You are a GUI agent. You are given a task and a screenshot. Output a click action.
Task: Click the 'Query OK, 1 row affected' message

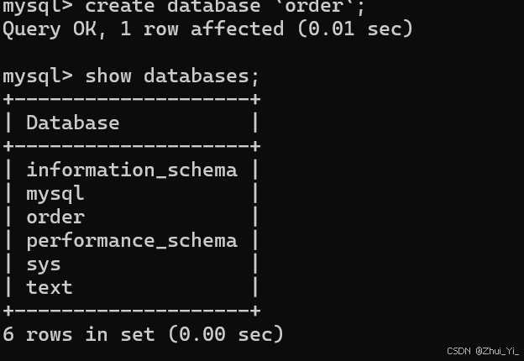pyautogui.click(x=143, y=29)
